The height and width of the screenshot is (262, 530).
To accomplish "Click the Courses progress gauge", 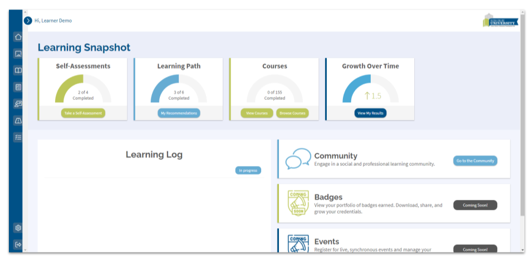I will click(275, 88).
